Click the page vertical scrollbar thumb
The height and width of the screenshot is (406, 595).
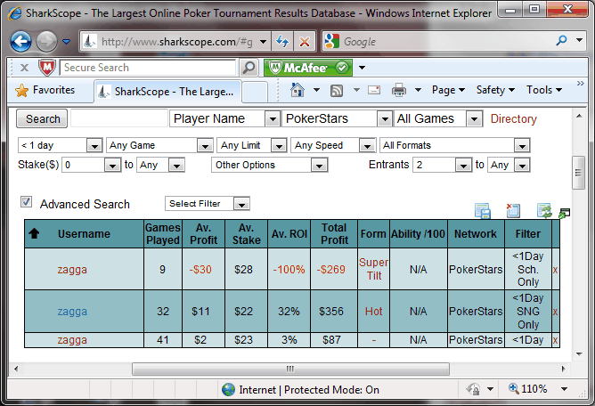578,173
